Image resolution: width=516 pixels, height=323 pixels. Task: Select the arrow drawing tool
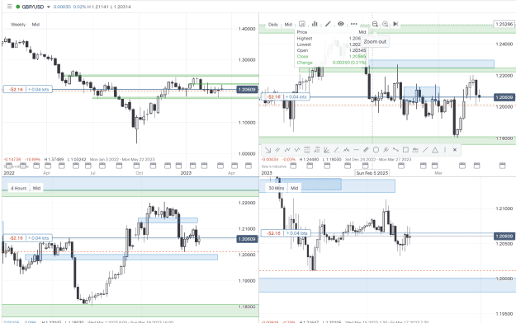(x=267, y=150)
